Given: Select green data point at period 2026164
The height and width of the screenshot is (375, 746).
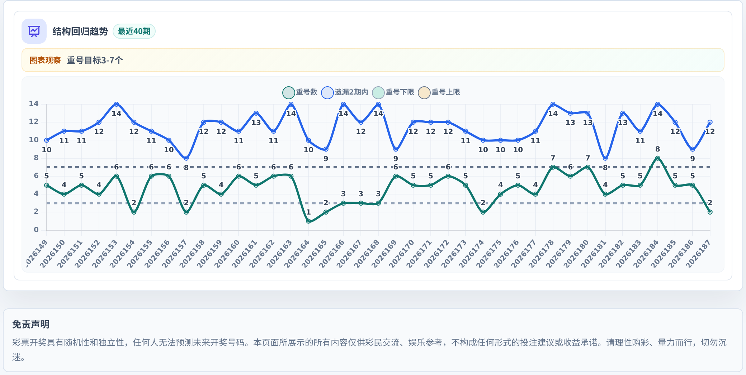Looking at the screenshot, I should coord(308,221).
